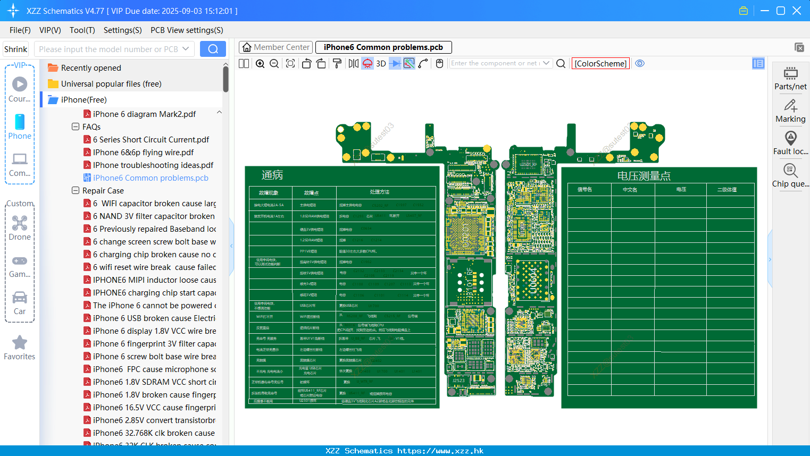Open the website link www.xzz.hk
The image size is (810, 456).
pos(440,451)
